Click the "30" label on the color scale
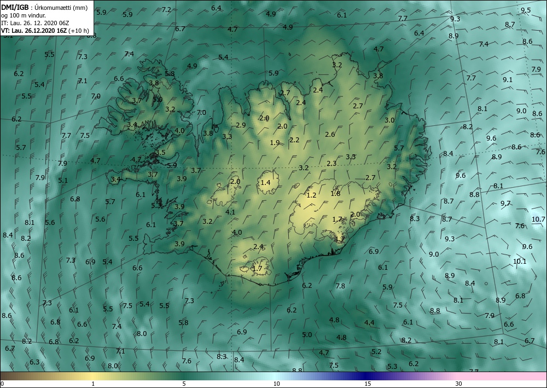The image size is (547, 388). (458, 384)
